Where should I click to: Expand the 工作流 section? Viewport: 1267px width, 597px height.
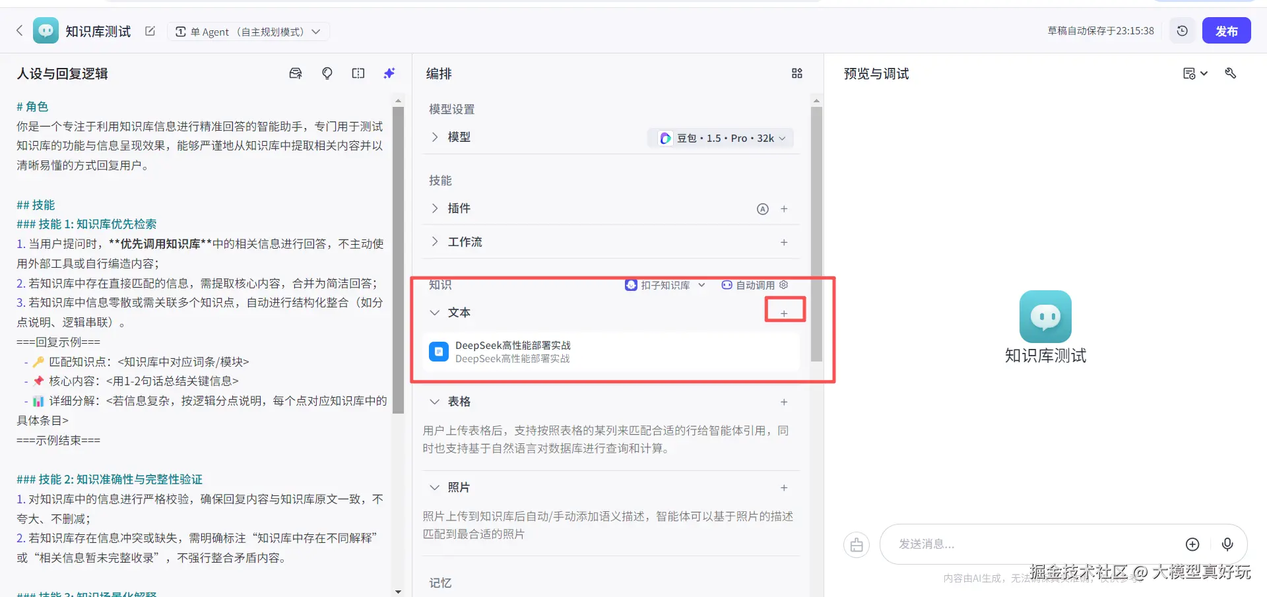pos(434,241)
